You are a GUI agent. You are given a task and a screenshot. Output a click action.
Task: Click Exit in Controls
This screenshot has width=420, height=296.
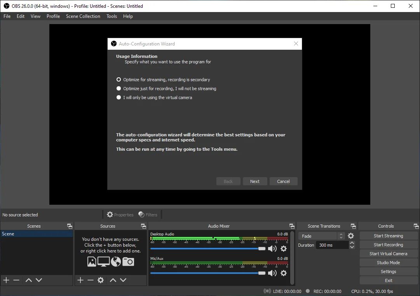click(x=389, y=280)
